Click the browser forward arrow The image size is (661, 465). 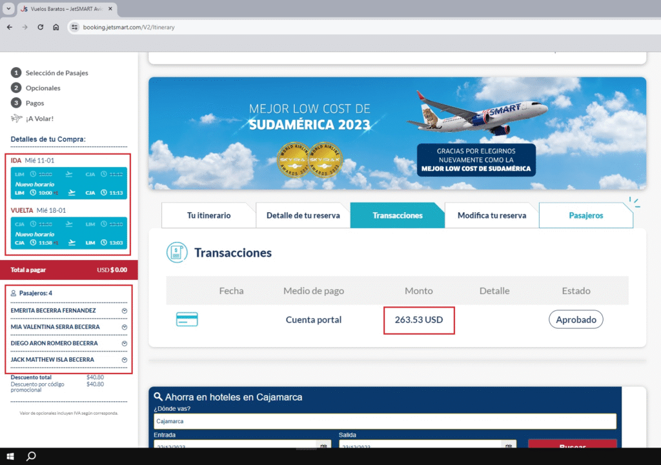coord(25,27)
